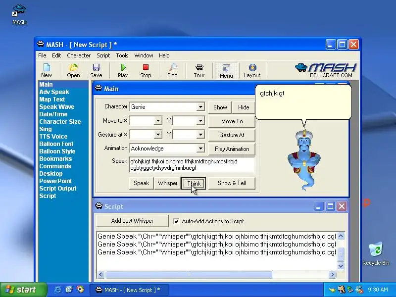The height and width of the screenshot is (297, 396).
Task: Open the Edit menu
Action: (x=56, y=55)
